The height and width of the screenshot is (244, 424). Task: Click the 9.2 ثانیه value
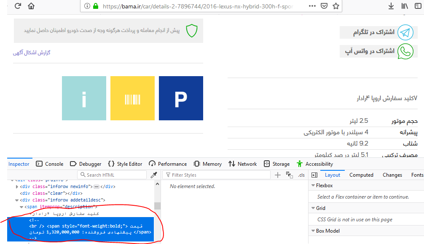point(357,143)
